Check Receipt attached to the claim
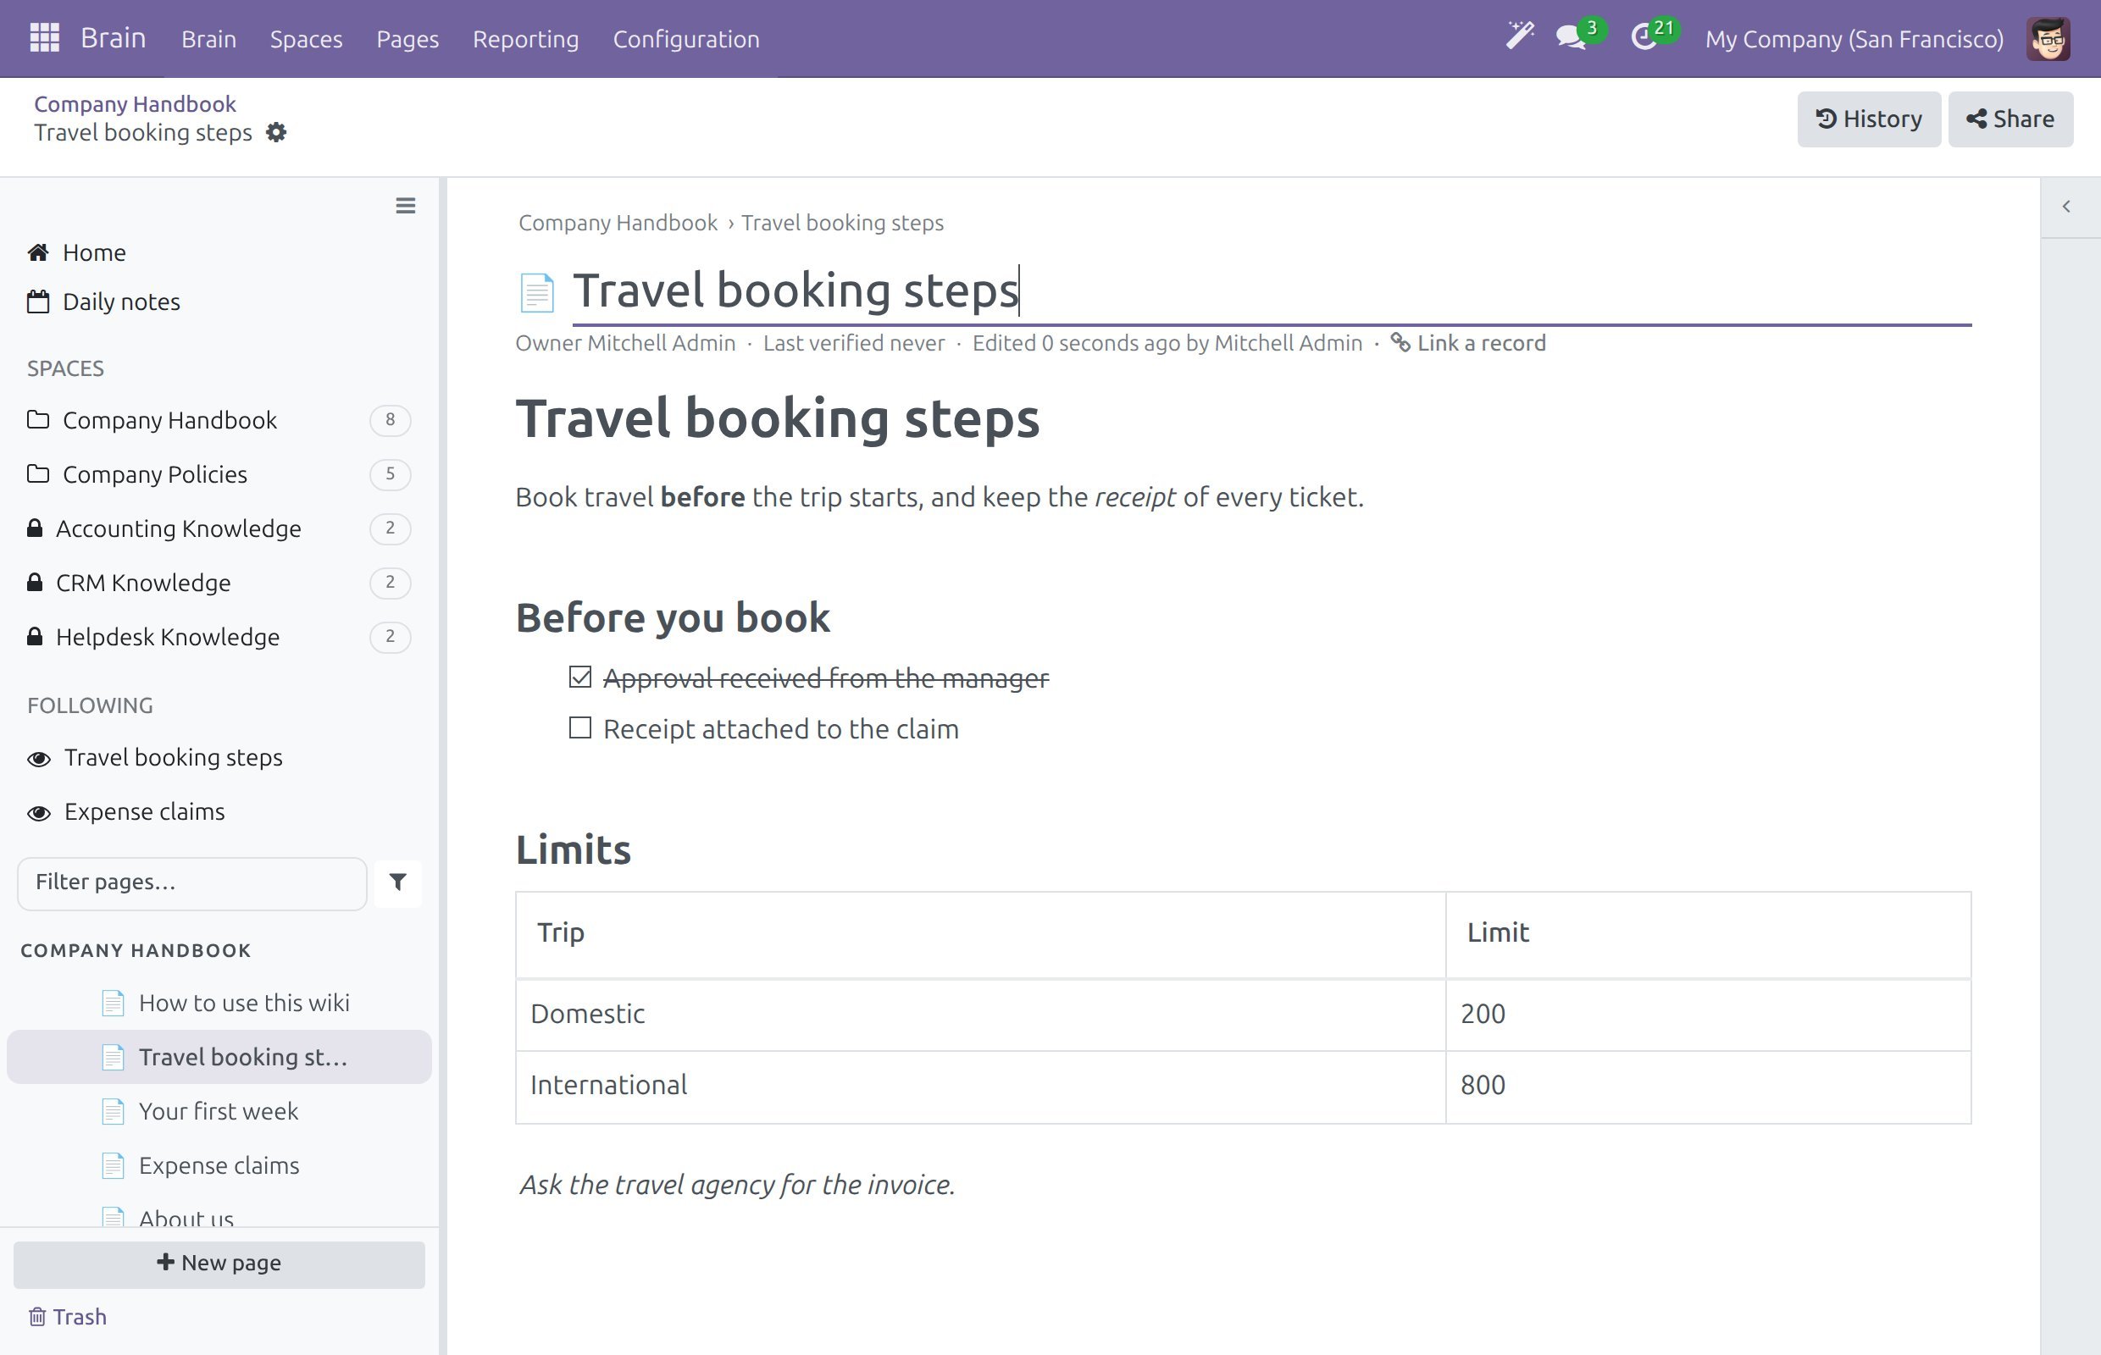The height and width of the screenshot is (1355, 2101). (580, 727)
